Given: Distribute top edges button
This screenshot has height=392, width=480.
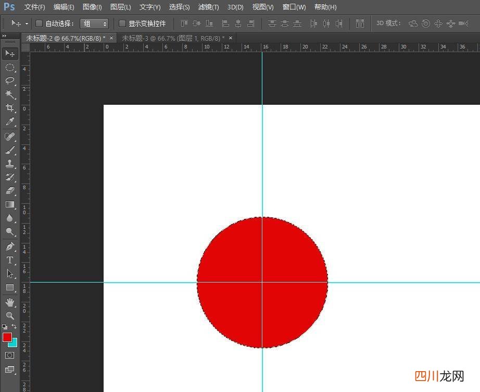Looking at the screenshot, I should tap(272, 23).
